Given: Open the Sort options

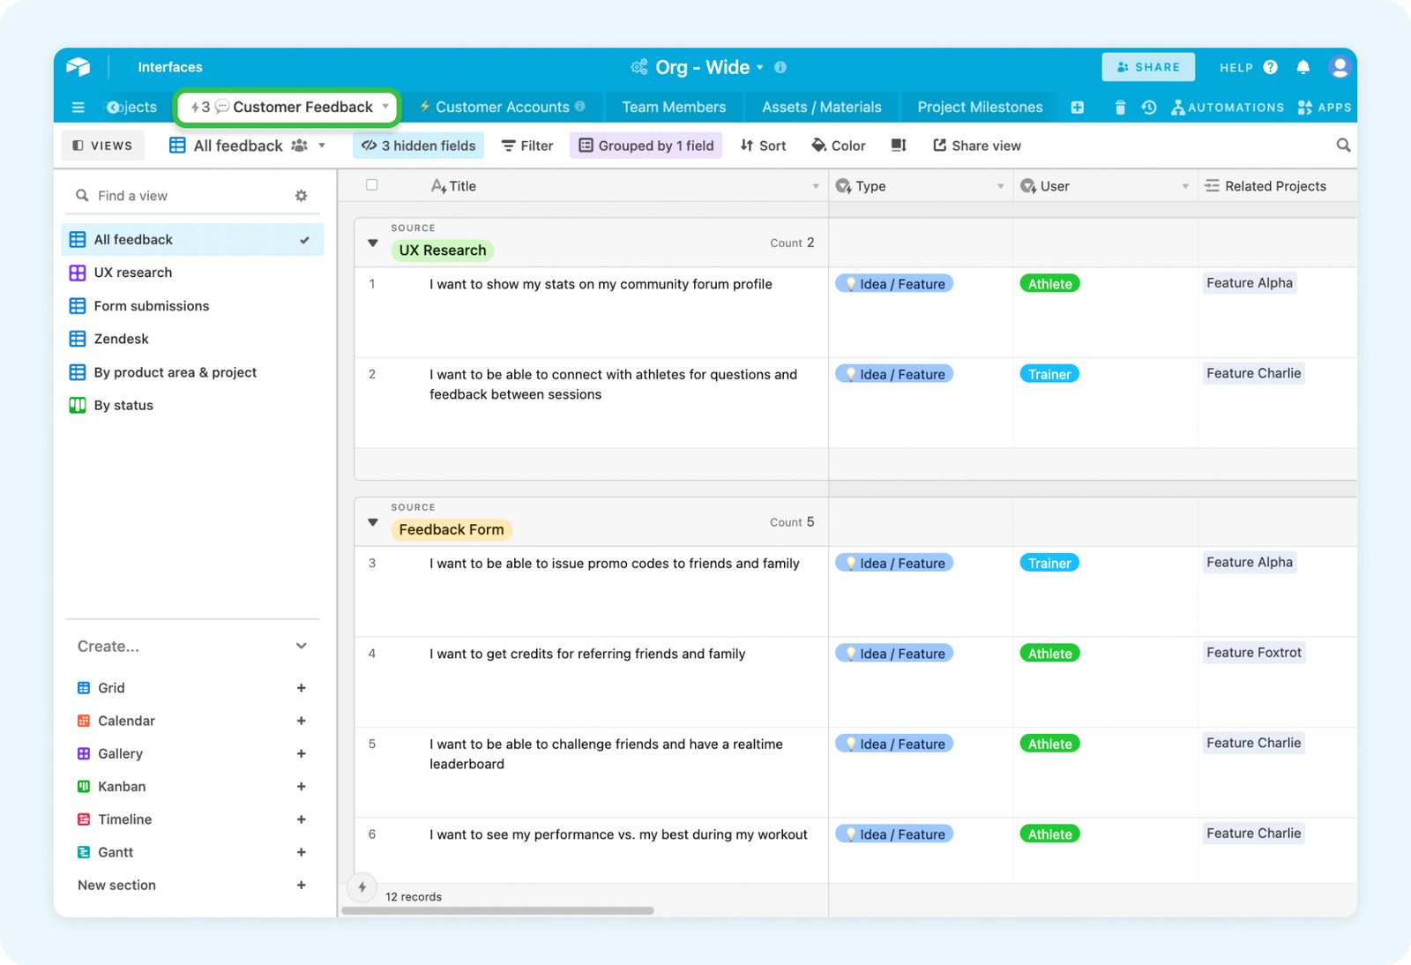Looking at the screenshot, I should [x=763, y=146].
